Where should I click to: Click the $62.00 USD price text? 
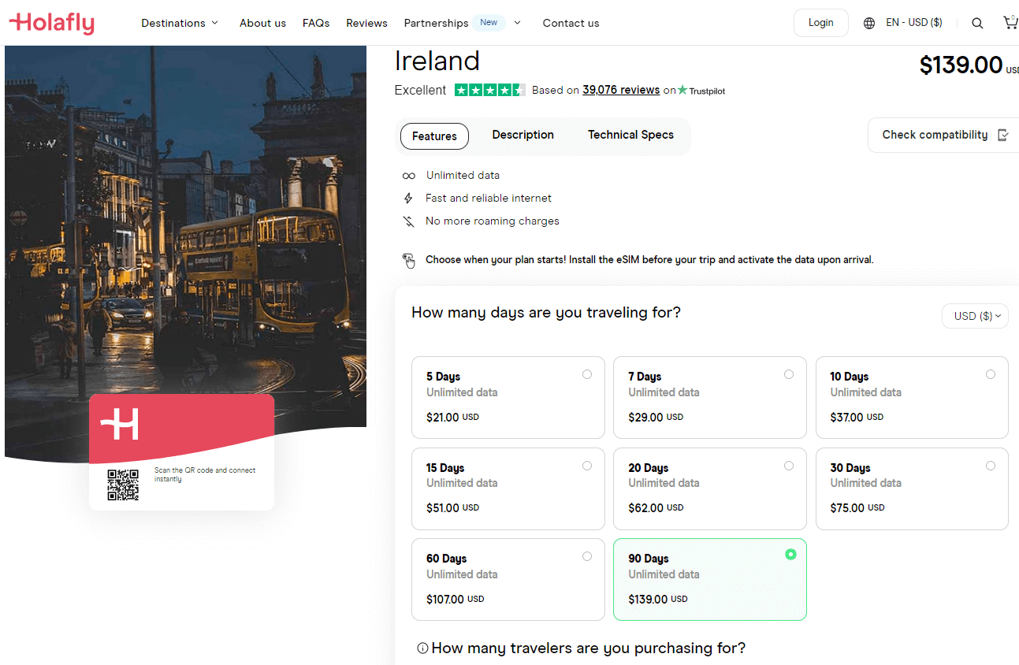point(656,508)
